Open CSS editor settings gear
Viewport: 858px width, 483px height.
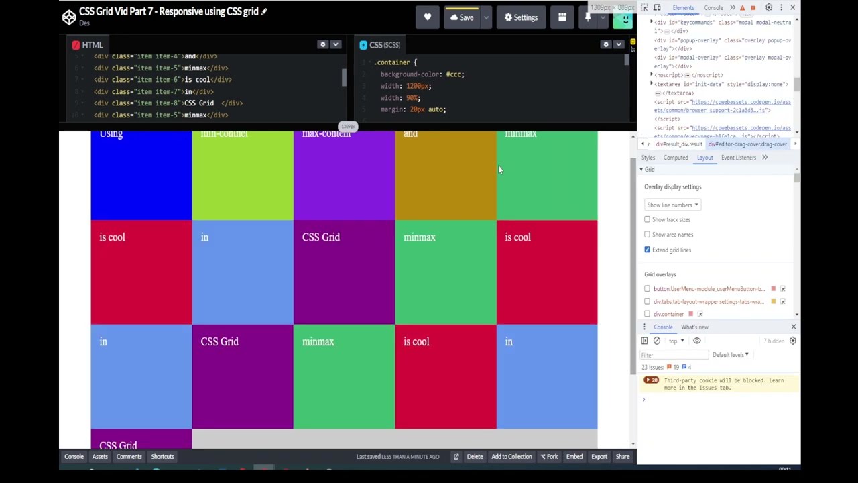pos(606,44)
